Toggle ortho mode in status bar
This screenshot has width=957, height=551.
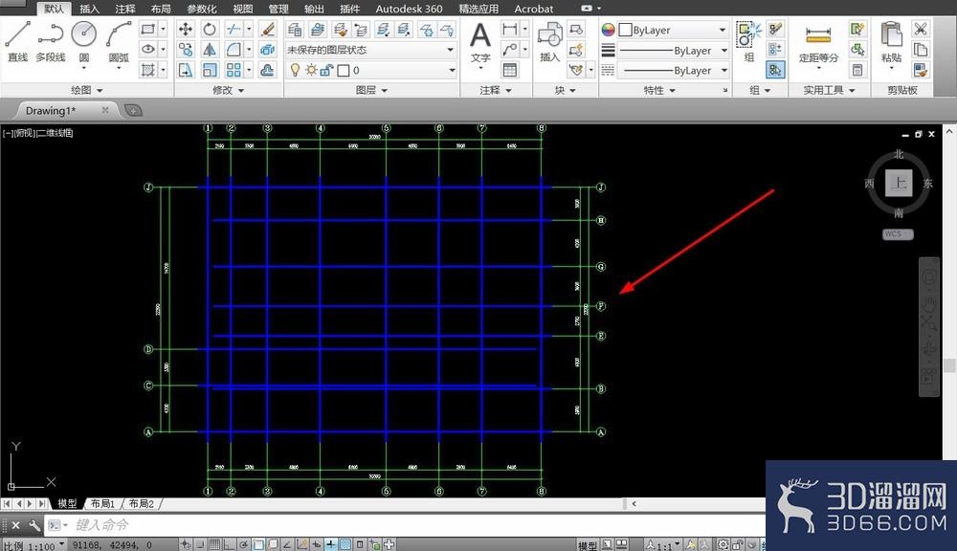tap(229, 544)
